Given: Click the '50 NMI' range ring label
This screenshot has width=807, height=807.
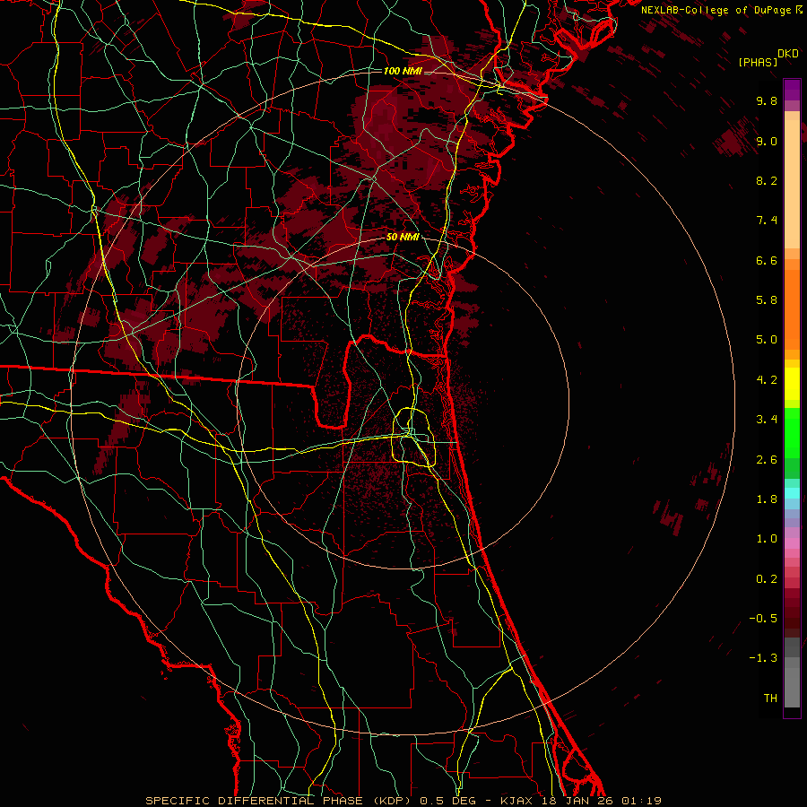Looking at the screenshot, I should [403, 238].
